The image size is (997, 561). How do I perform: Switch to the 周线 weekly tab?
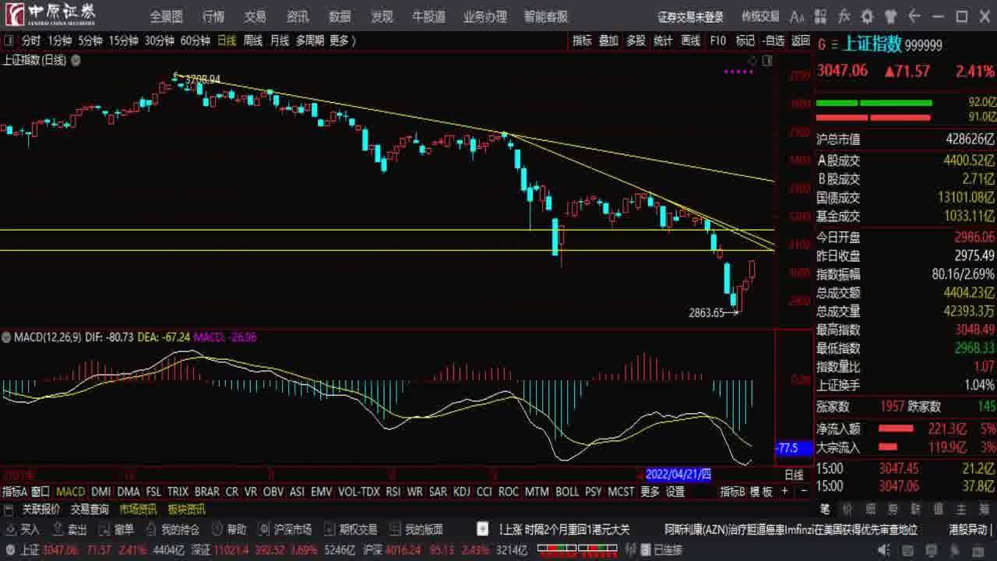[252, 41]
